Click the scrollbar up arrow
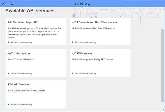The image size is (165, 112). [x=163, y=9]
